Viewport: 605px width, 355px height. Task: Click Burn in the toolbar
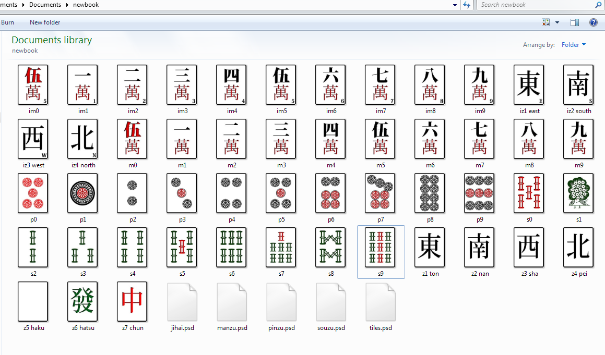click(7, 22)
